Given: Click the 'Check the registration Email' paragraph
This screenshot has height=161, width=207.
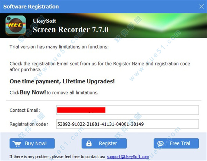Looking at the screenshot, I should point(100,67).
